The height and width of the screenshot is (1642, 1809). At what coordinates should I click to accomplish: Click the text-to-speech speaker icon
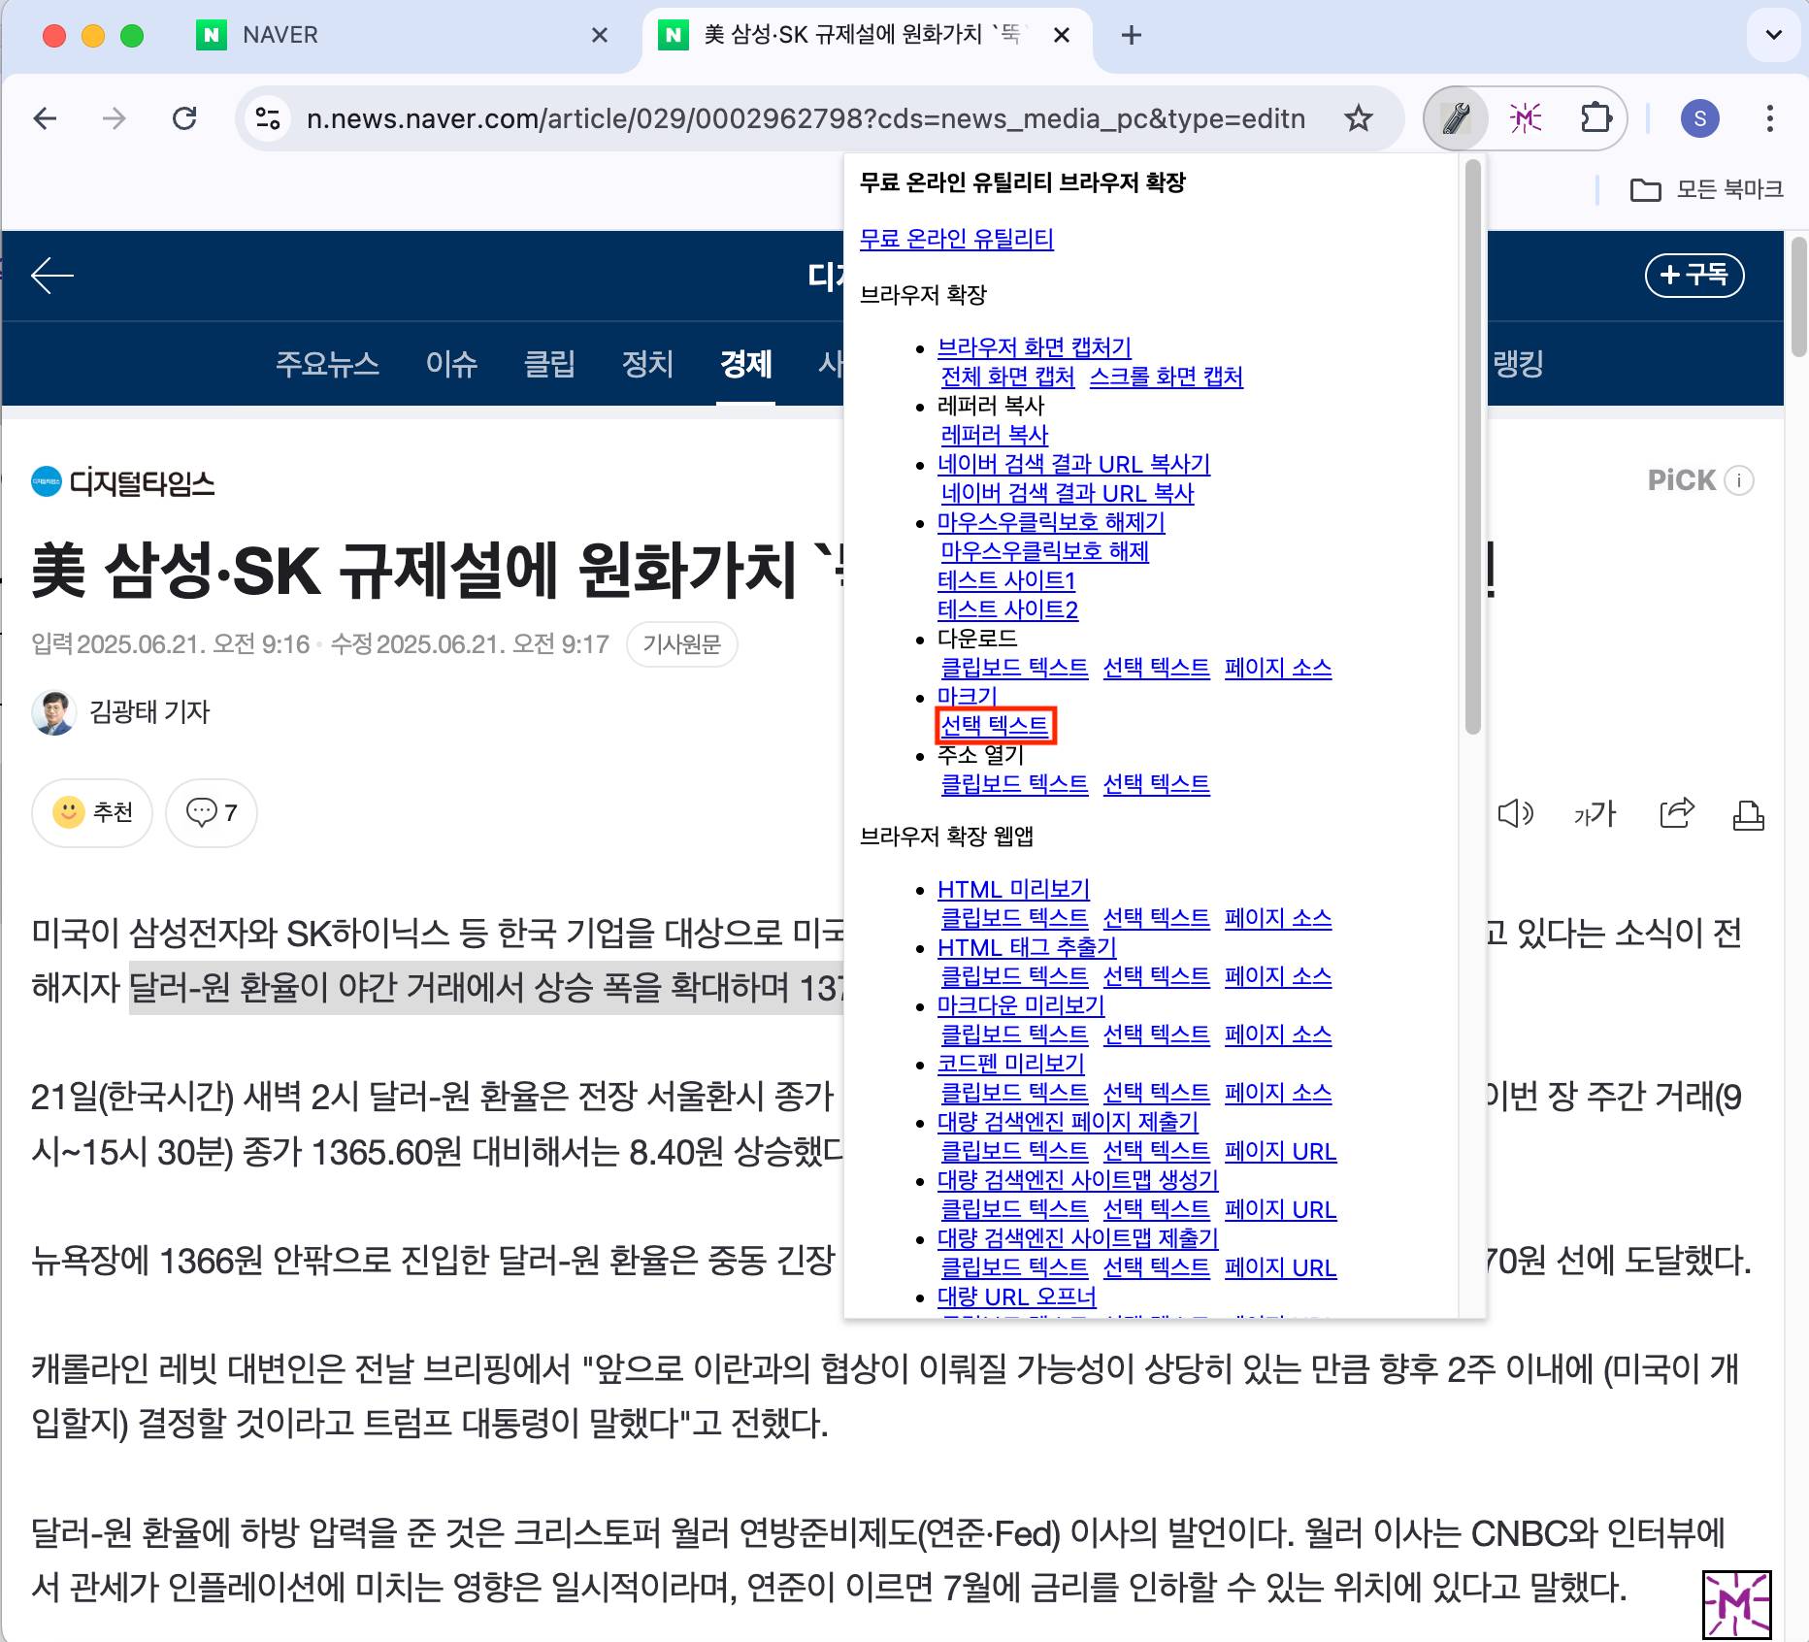coord(1514,813)
